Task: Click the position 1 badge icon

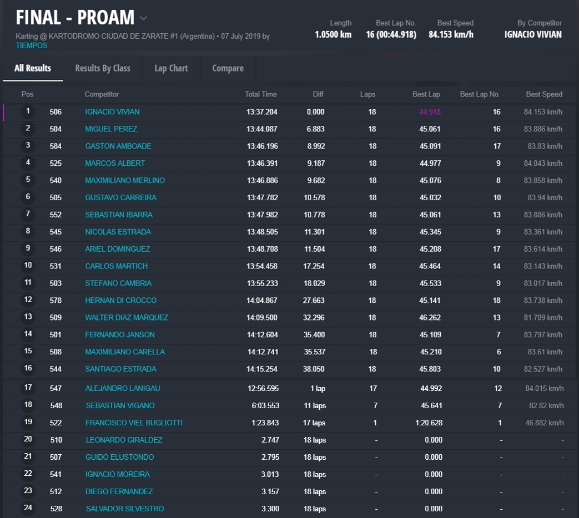Action: pos(28,111)
